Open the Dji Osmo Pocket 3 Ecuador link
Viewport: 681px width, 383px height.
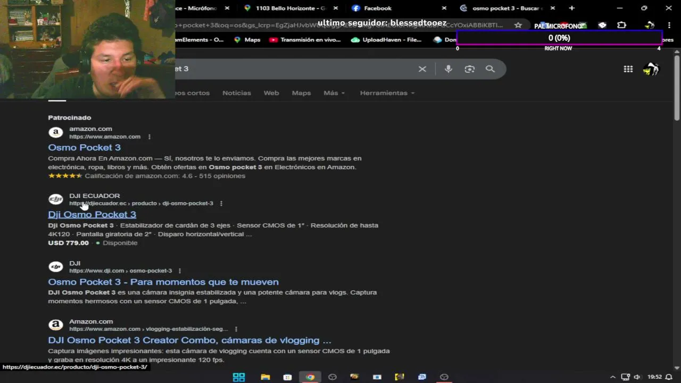pos(92,214)
